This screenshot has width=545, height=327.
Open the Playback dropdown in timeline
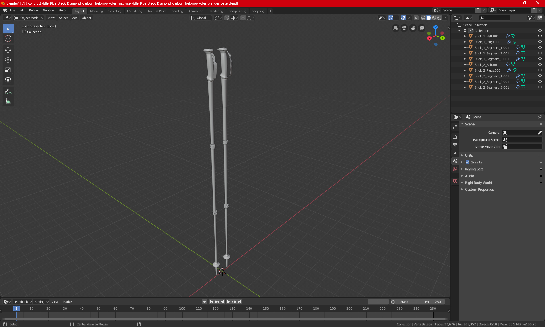click(23, 302)
